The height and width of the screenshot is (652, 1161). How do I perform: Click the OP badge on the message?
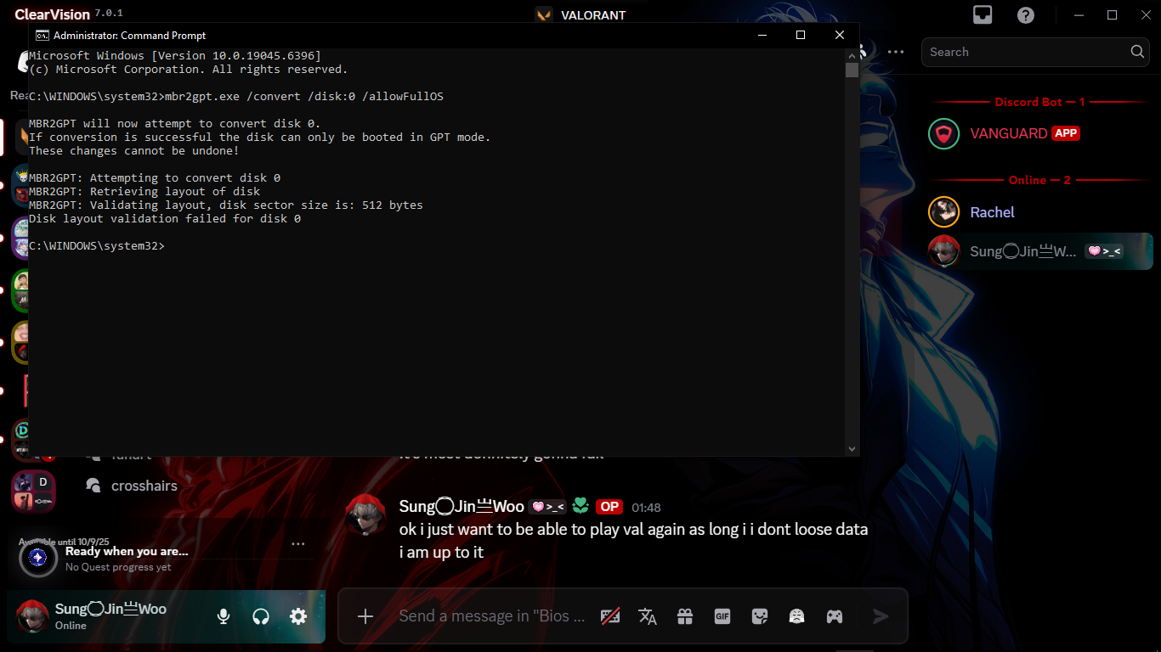coord(609,507)
